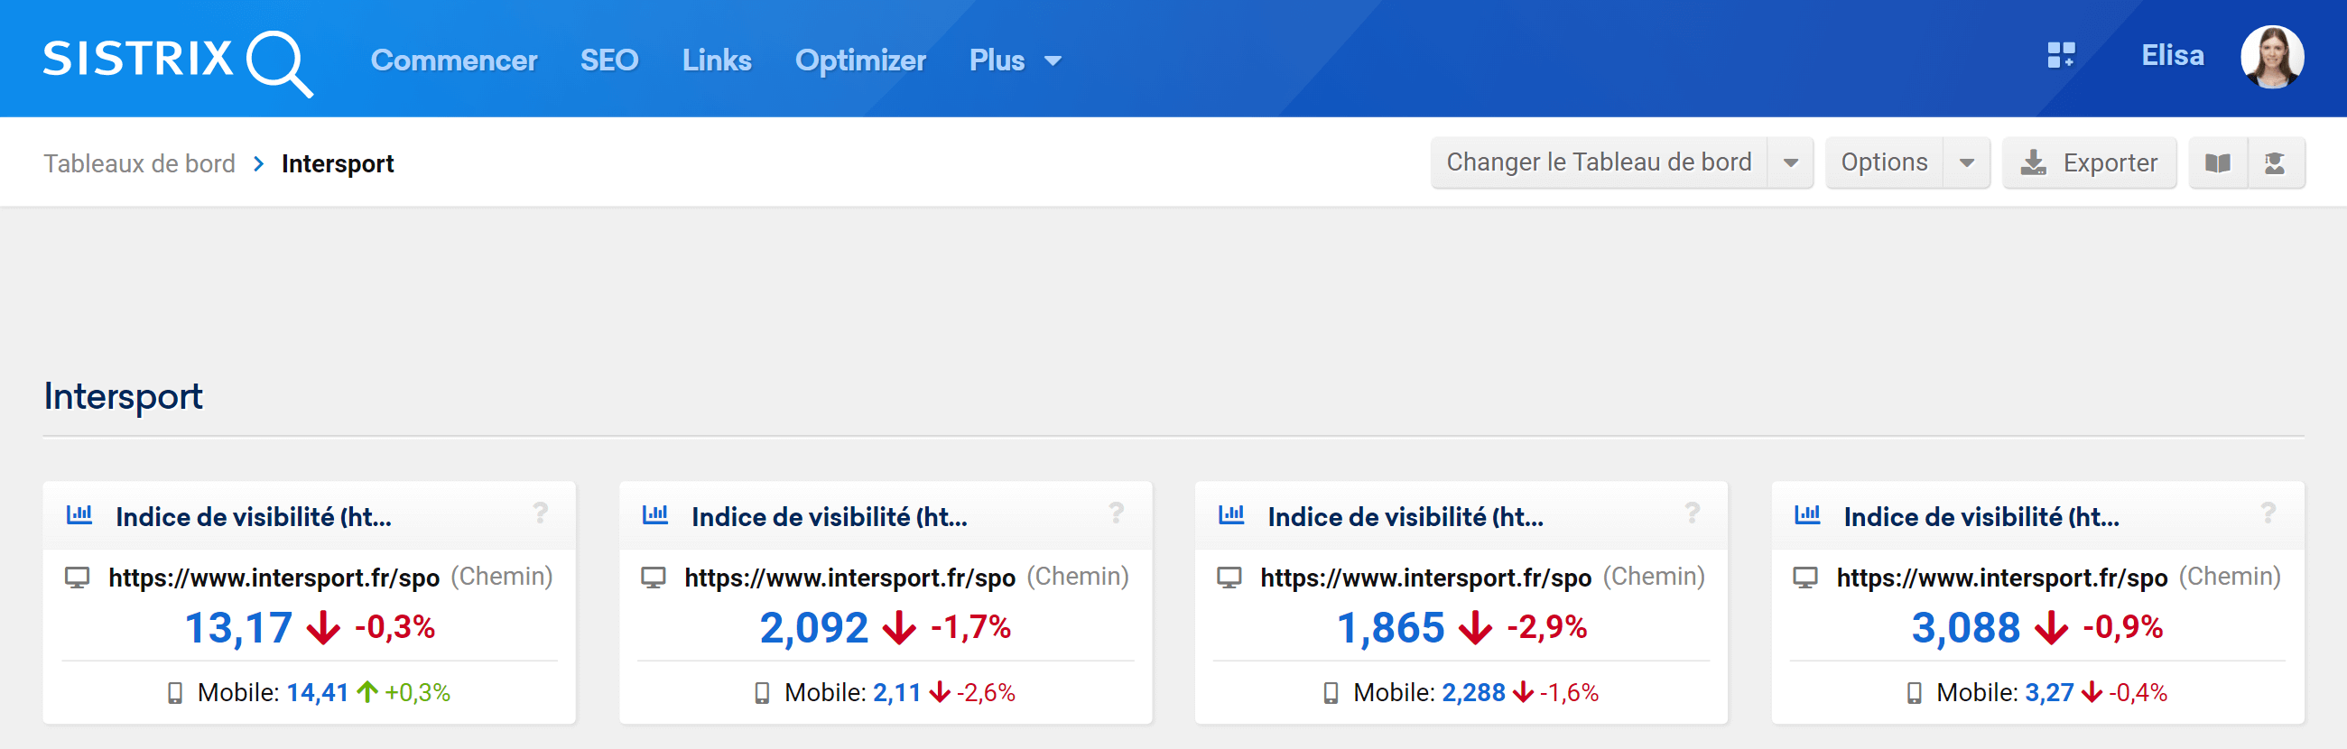The width and height of the screenshot is (2347, 749).
Task: Click chart icon of the 1,865 card
Action: (1231, 514)
